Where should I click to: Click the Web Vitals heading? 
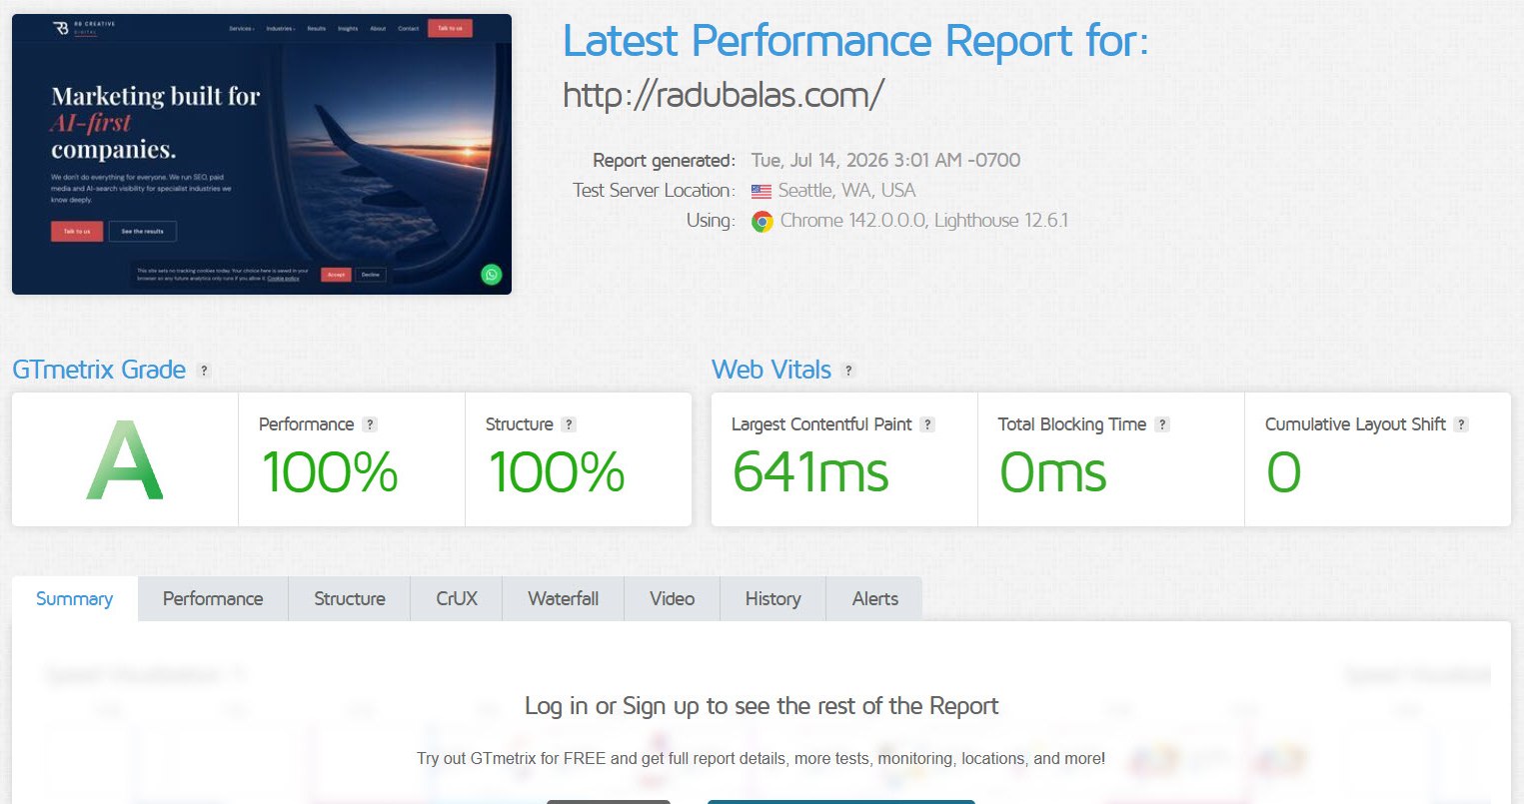(771, 370)
